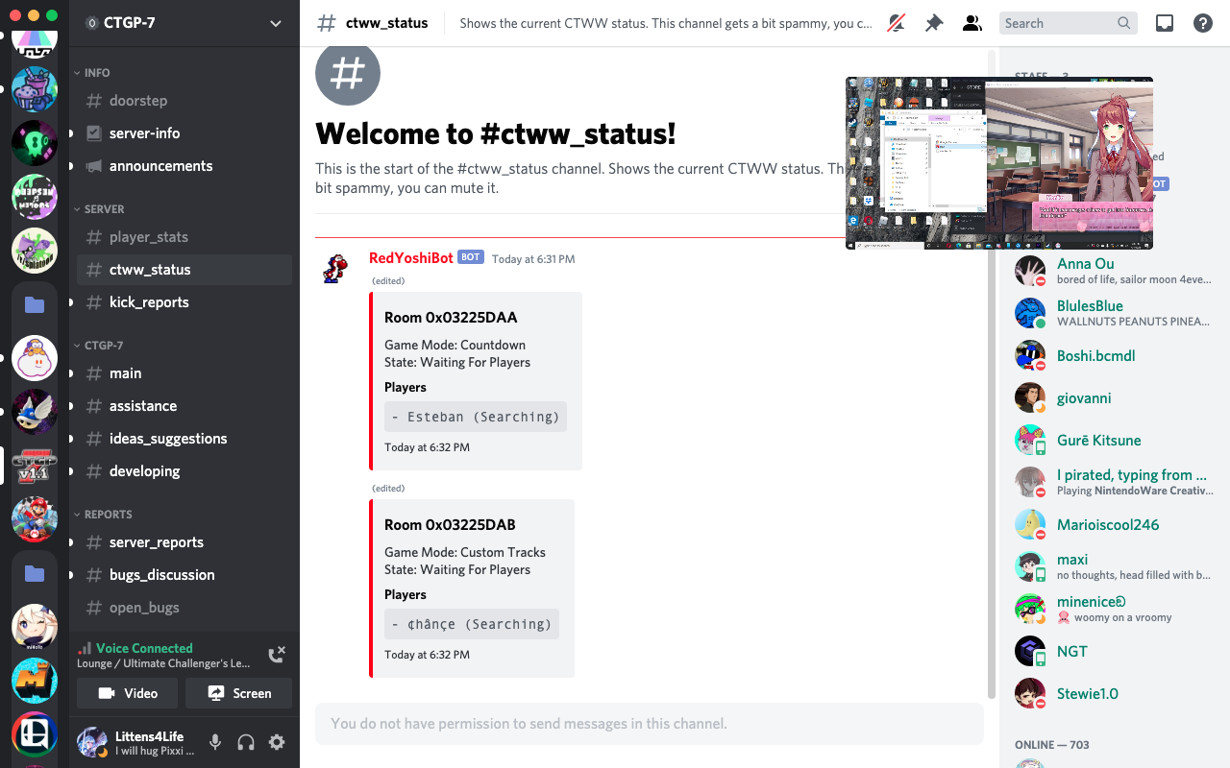The image size is (1230, 768).
Task: Open the inbox icon in header
Action: tap(1165, 23)
